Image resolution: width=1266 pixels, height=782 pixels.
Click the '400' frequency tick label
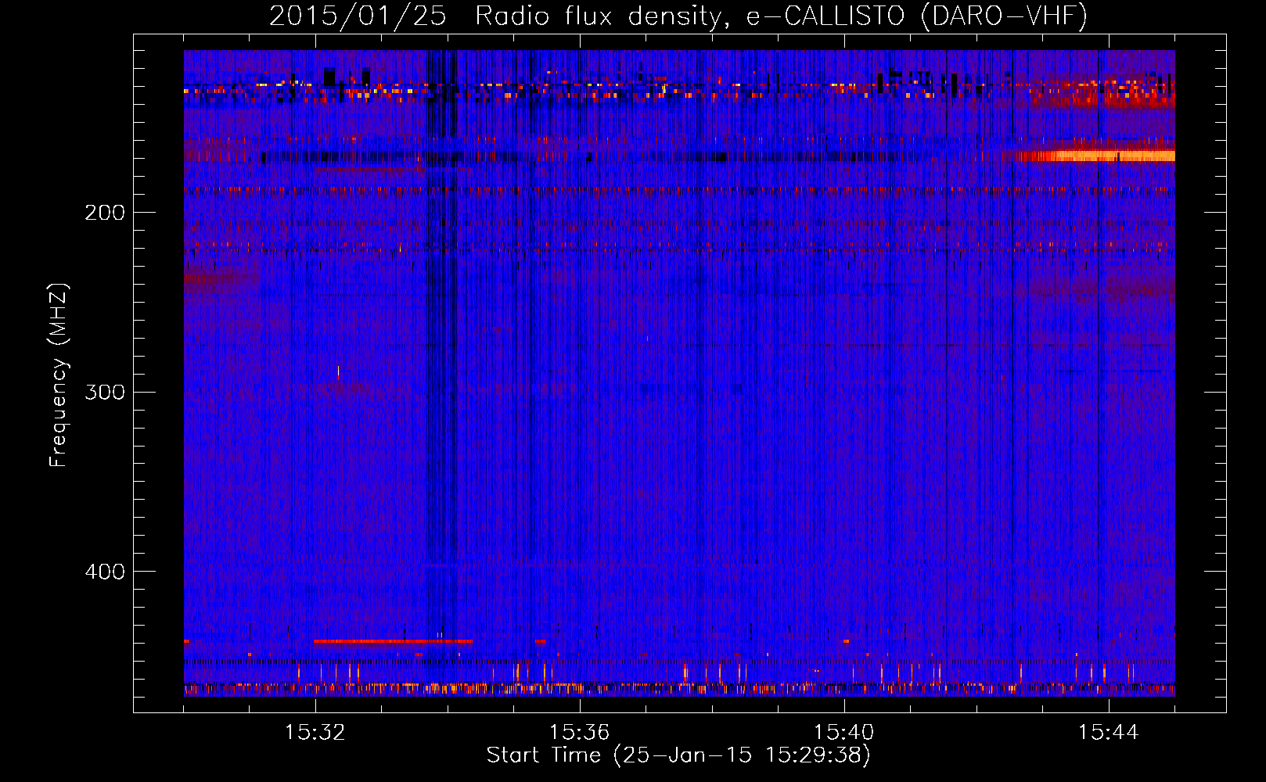click(105, 572)
